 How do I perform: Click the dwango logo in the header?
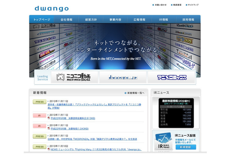[x=52, y=9]
